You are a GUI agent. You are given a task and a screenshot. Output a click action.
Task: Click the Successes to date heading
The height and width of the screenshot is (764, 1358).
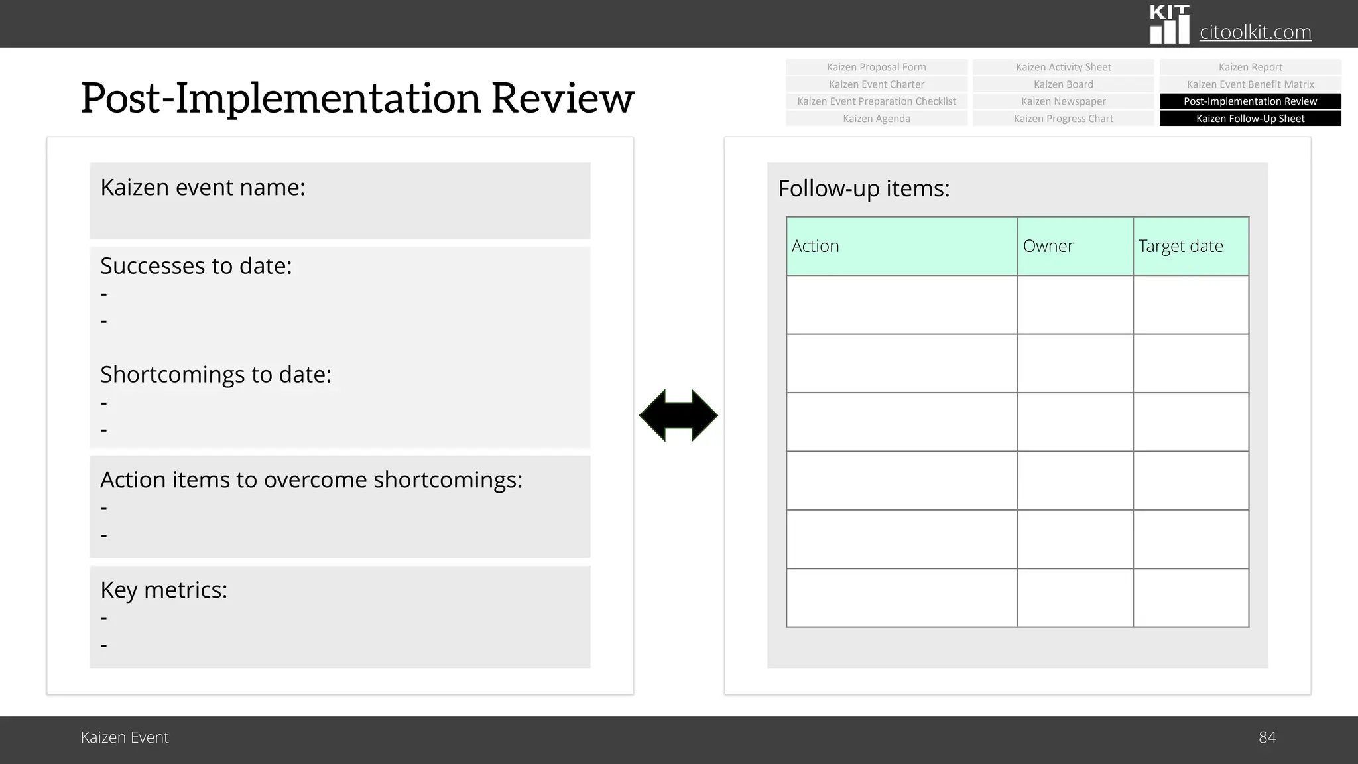pos(196,266)
